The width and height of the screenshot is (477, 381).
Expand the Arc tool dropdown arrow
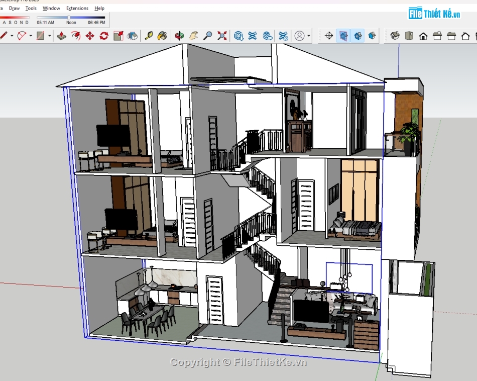(31, 36)
